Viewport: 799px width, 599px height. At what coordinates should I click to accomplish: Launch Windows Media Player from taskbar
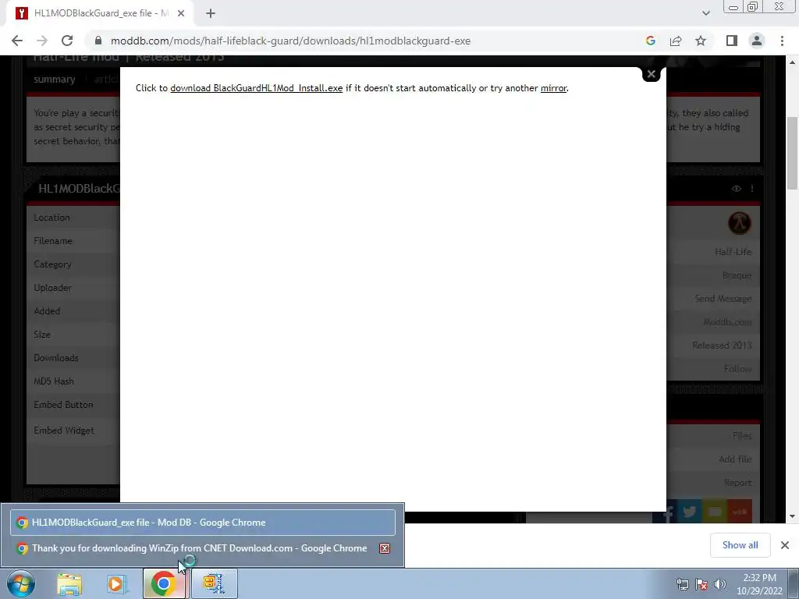[117, 584]
